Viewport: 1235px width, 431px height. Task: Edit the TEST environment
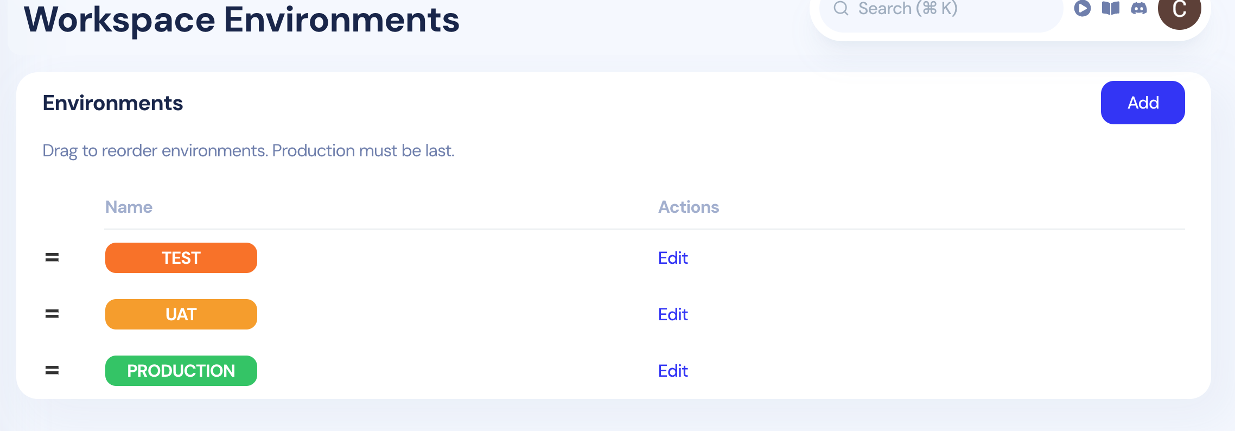[673, 258]
